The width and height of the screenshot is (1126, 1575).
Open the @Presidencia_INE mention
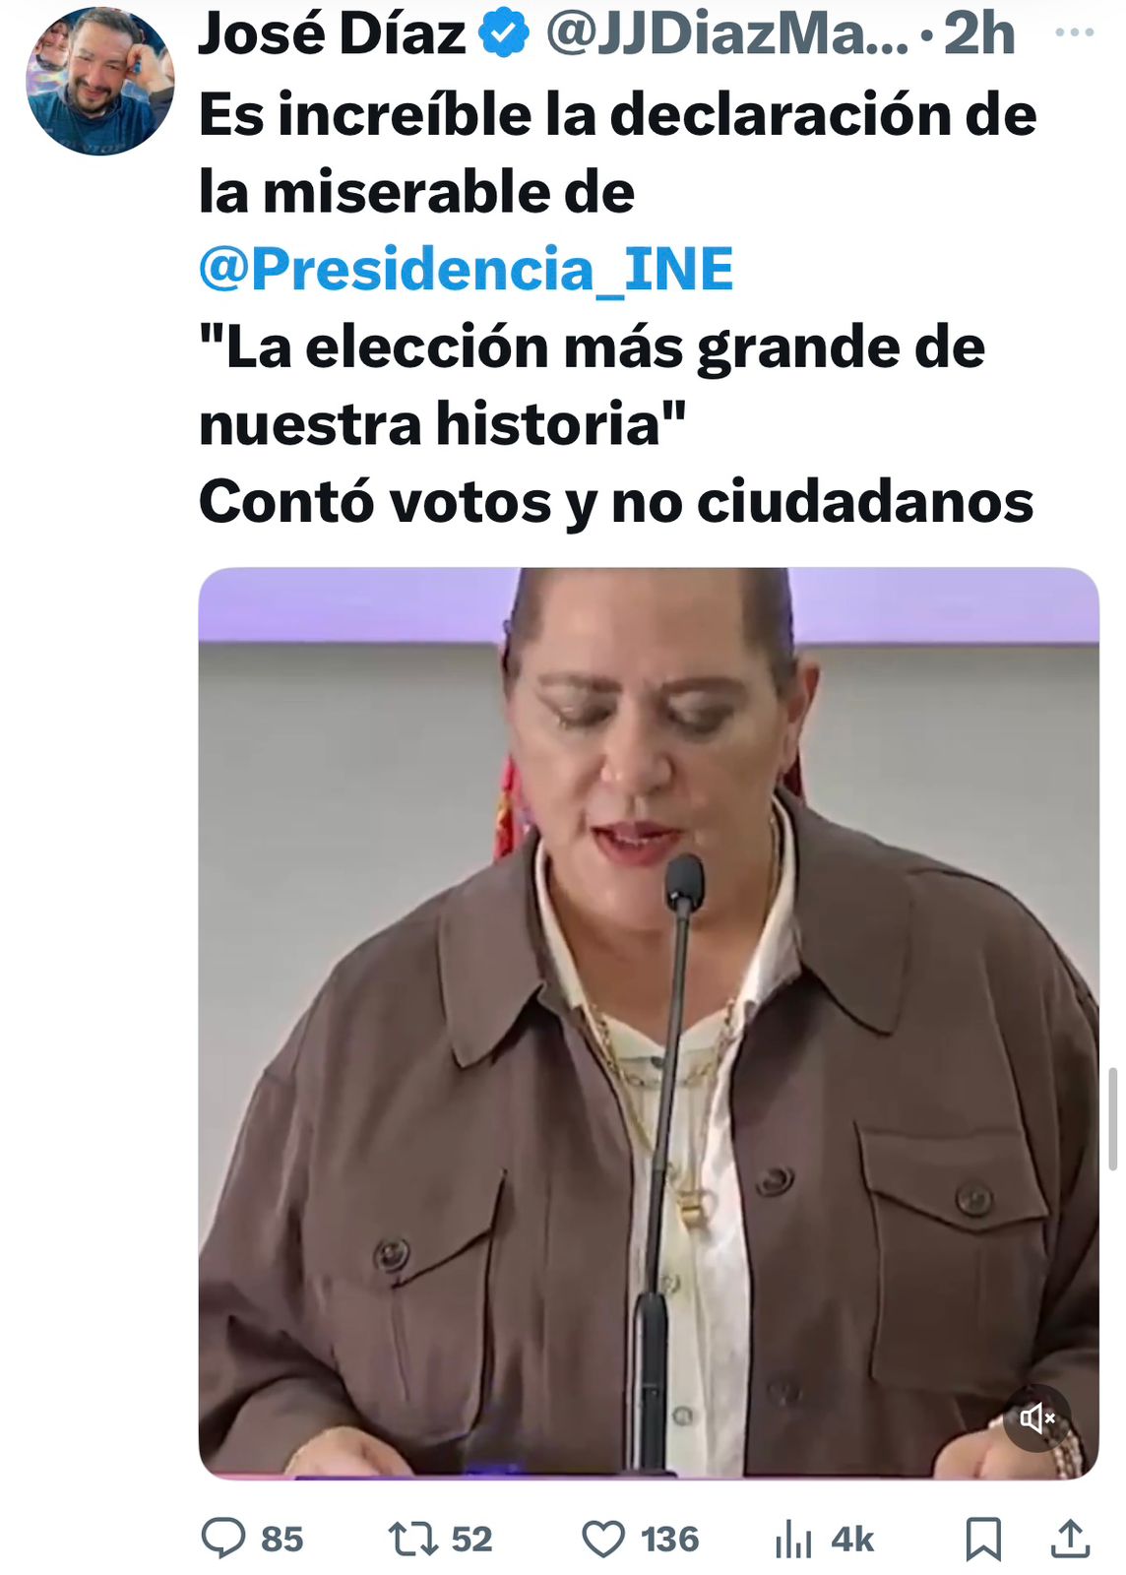pyautogui.click(x=467, y=269)
